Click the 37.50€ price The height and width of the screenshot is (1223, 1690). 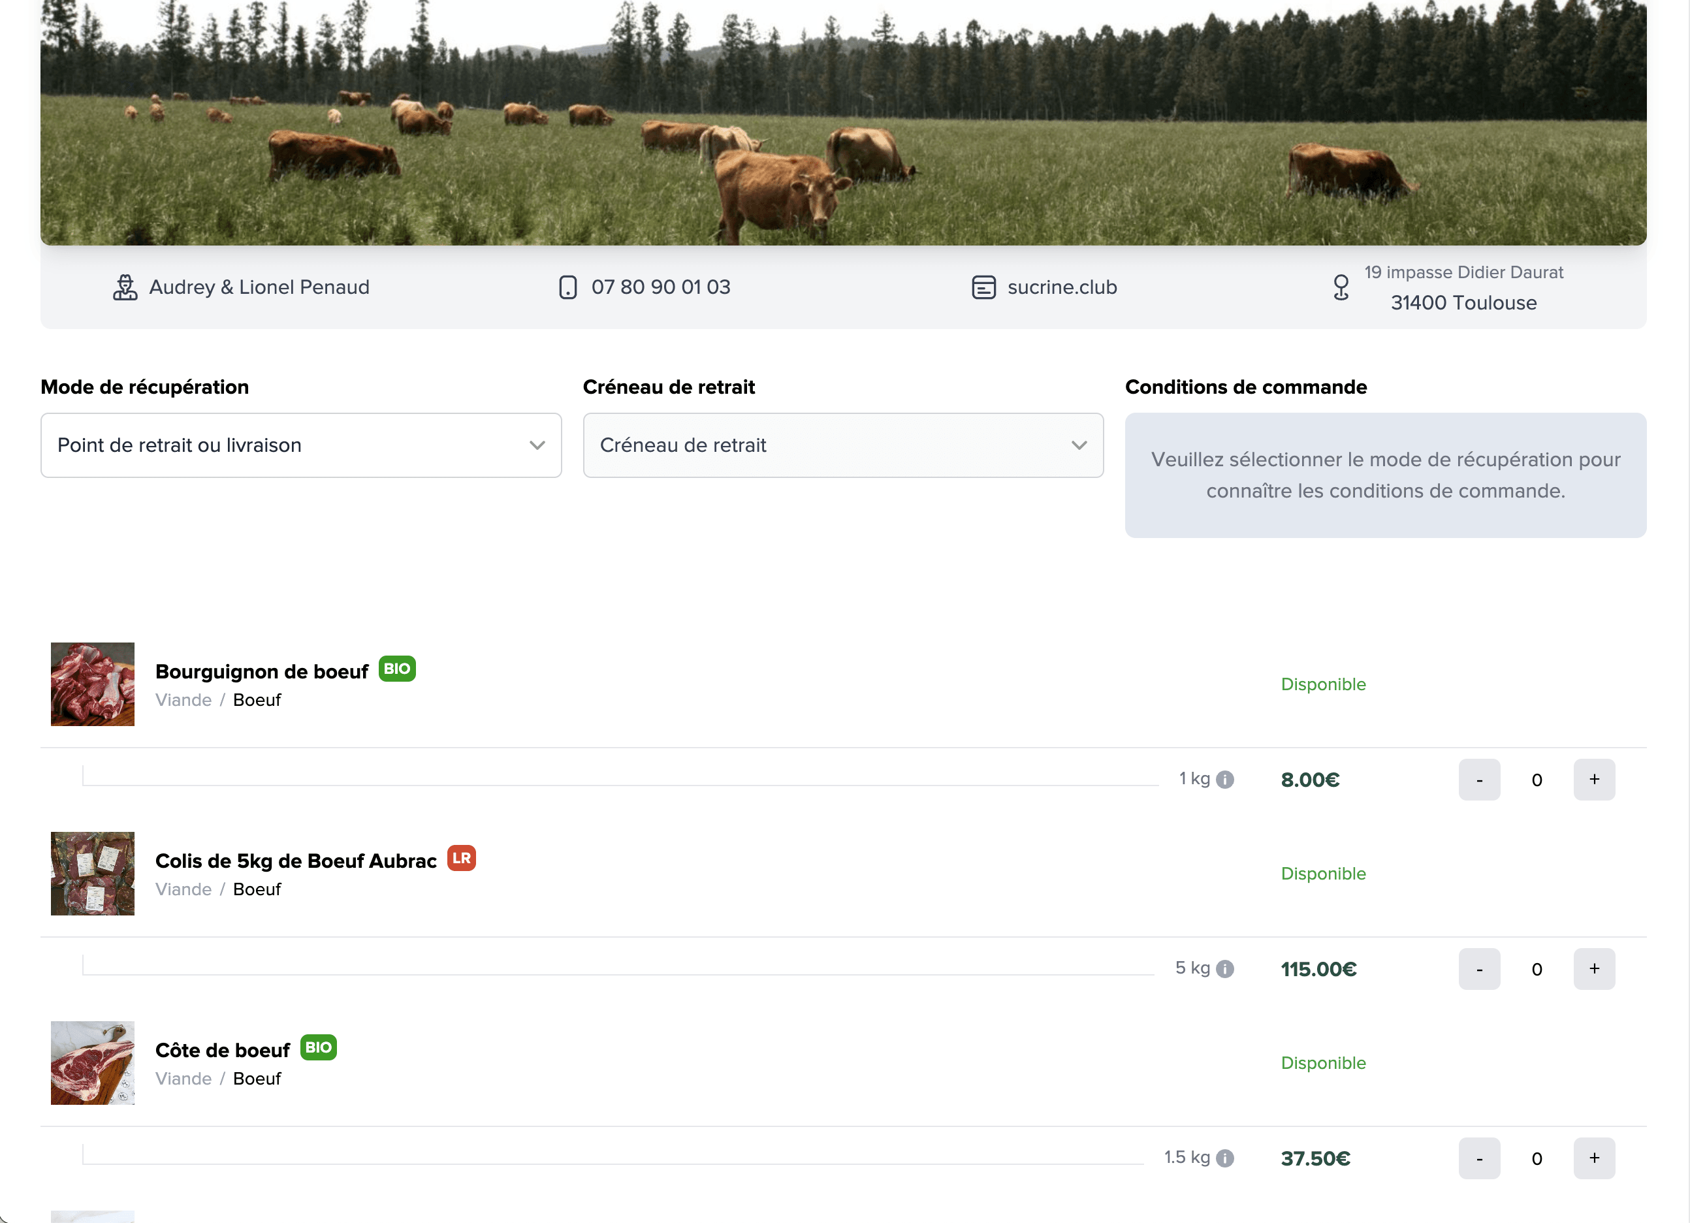1315,1158
